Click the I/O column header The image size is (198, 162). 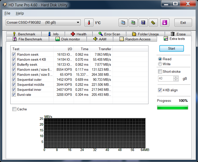tap(64, 49)
